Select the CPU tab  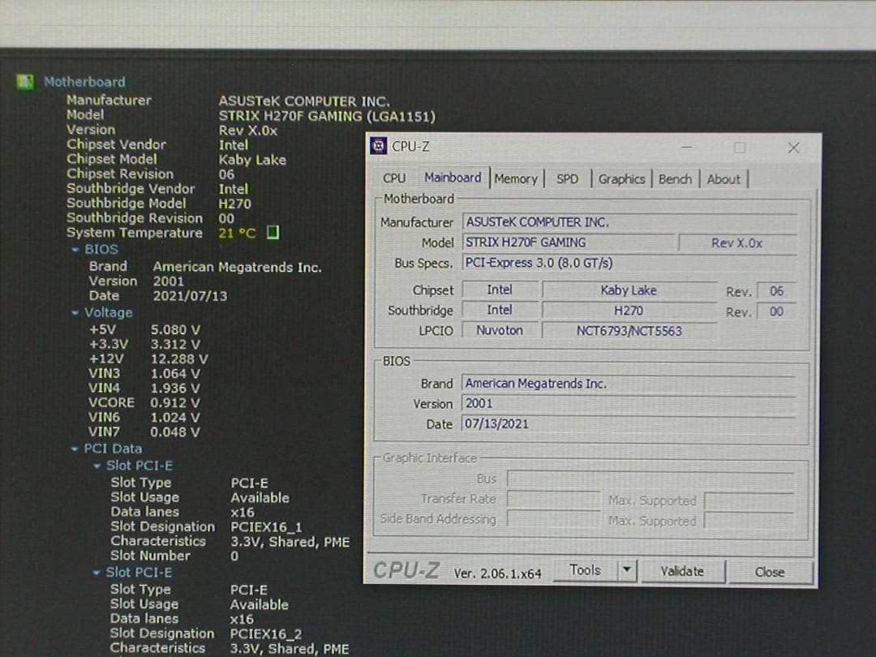[394, 178]
